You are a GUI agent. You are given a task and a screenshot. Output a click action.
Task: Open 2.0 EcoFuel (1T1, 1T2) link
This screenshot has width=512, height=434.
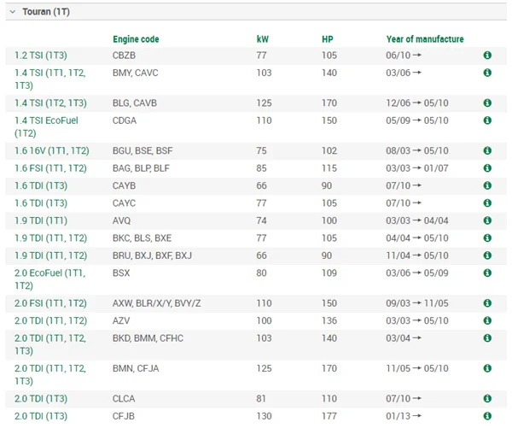click(x=50, y=279)
